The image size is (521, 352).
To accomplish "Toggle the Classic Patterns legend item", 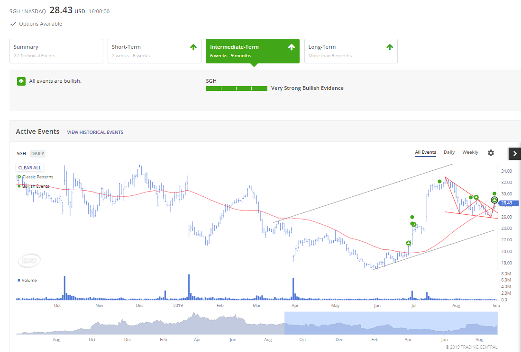I will pos(36,176).
